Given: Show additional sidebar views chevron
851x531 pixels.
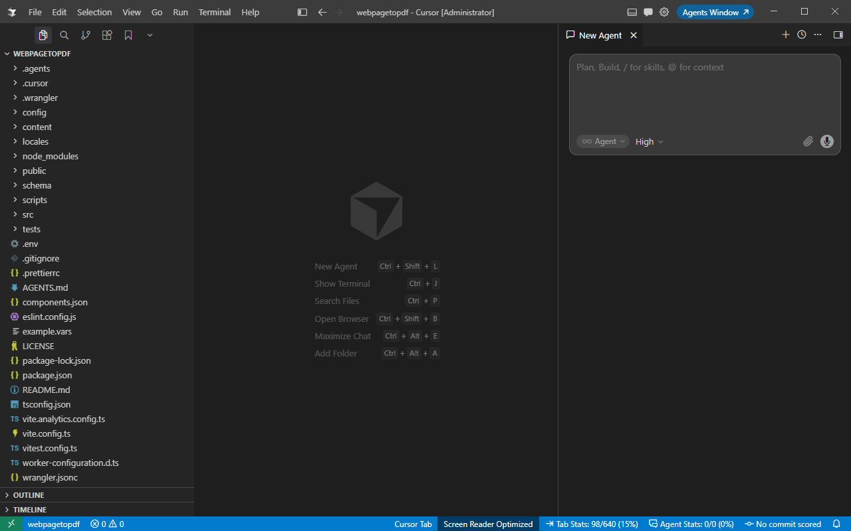Looking at the screenshot, I should coord(150,35).
